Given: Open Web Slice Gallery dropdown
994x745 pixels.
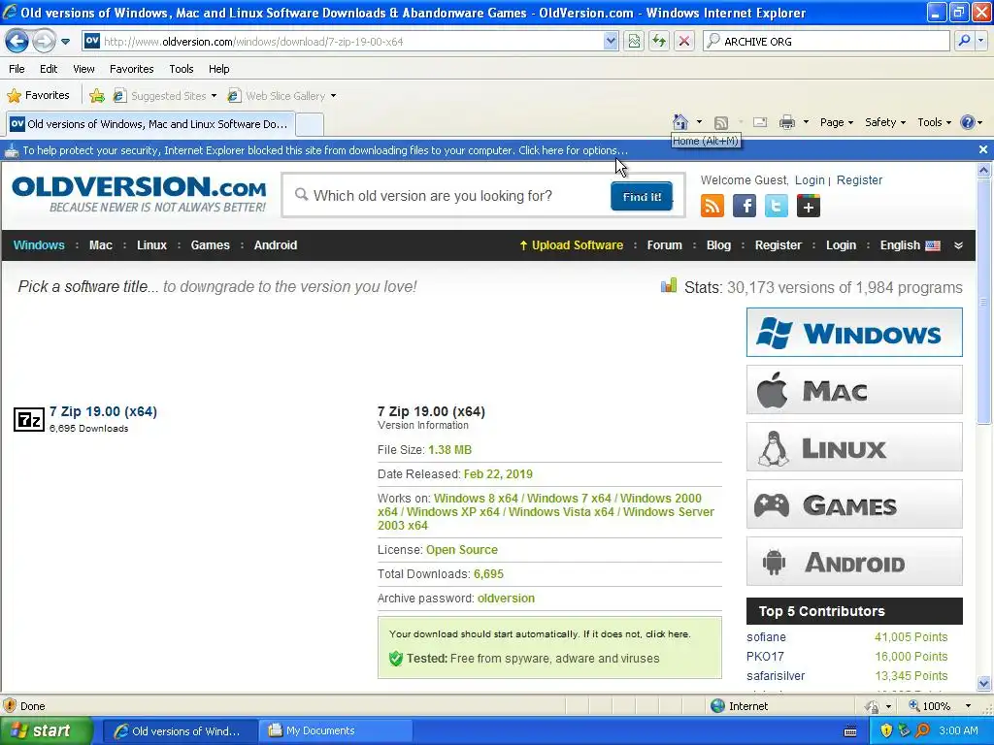Looking at the screenshot, I should 282,96.
